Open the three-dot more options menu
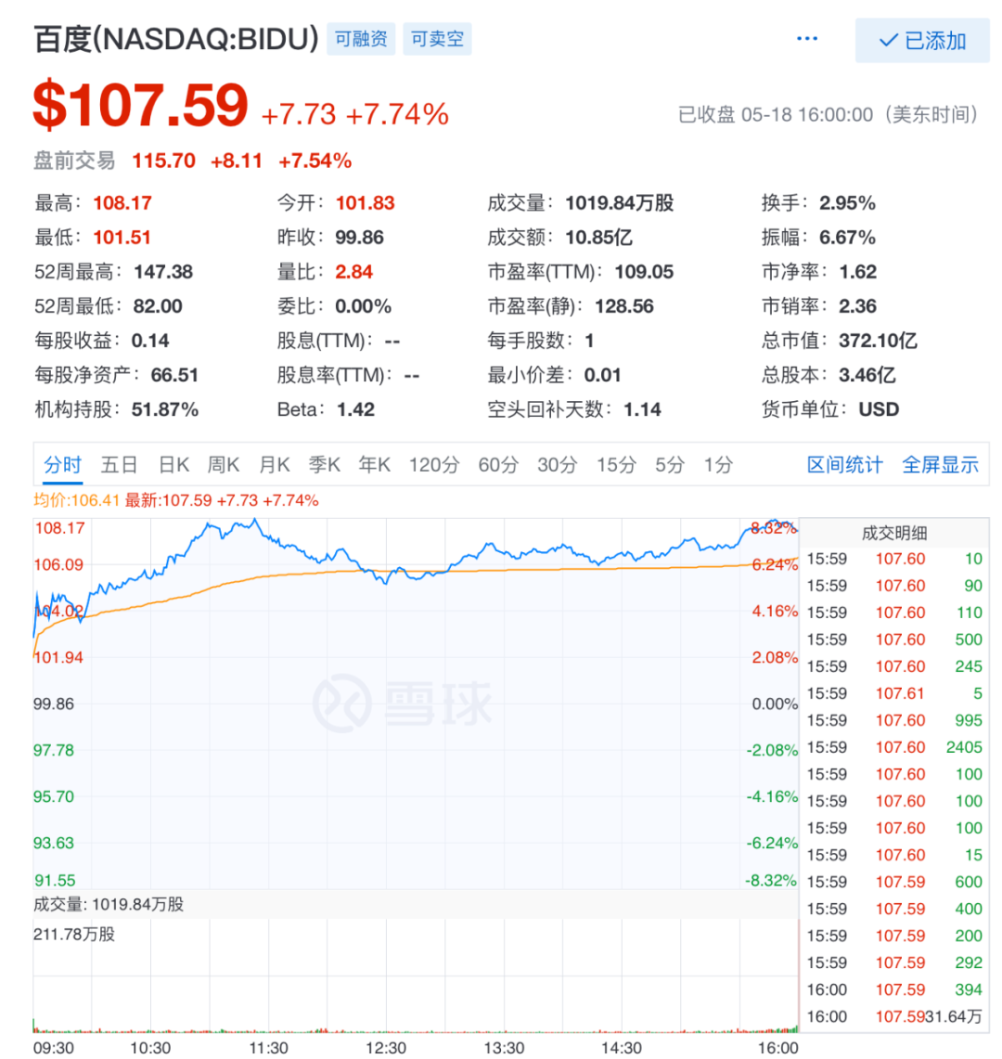 (807, 39)
